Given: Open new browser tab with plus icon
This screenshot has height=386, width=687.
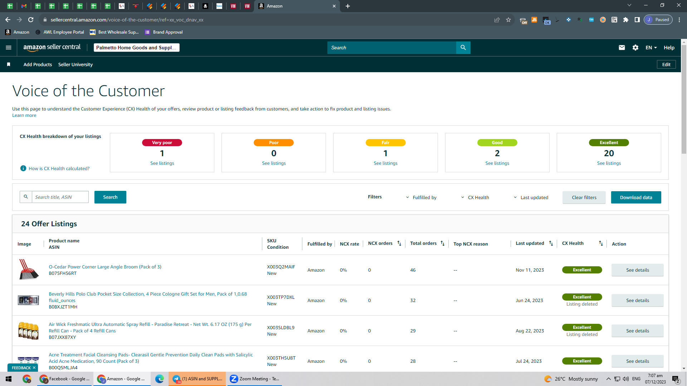Looking at the screenshot, I should (348, 6).
